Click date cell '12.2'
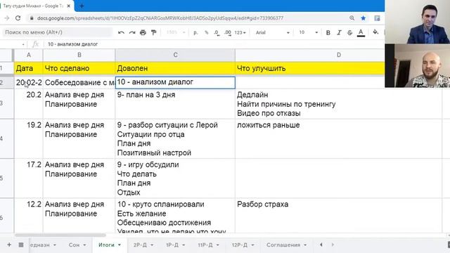 tap(28, 215)
